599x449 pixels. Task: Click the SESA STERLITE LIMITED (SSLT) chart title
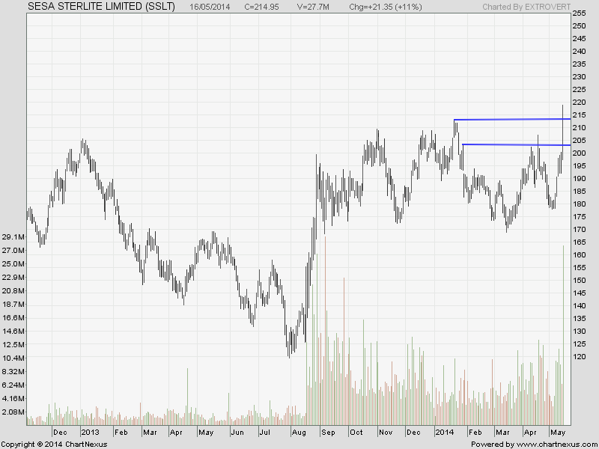click(100, 6)
